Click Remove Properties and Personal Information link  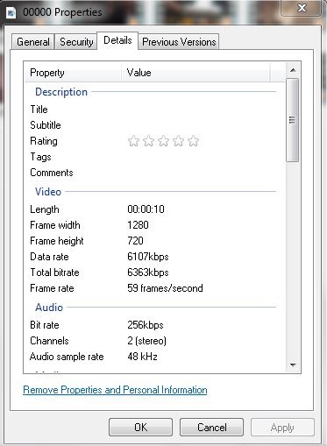tap(115, 390)
